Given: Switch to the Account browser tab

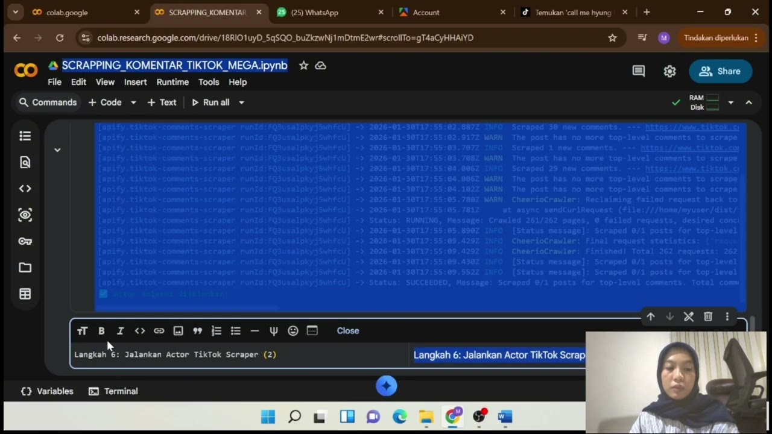Looking at the screenshot, I should pyautogui.click(x=451, y=12).
